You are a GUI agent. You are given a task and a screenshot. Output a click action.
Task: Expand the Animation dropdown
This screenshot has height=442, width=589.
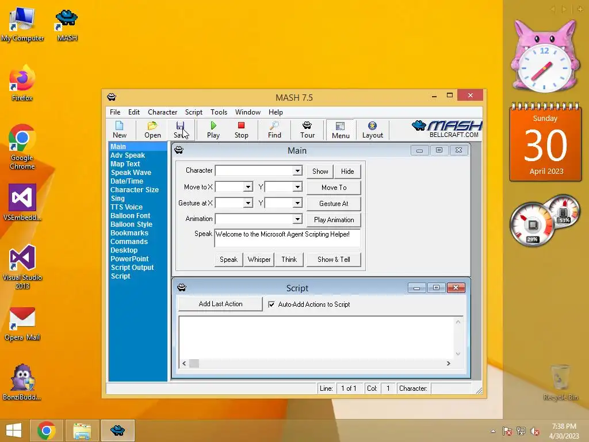[297, 219]
